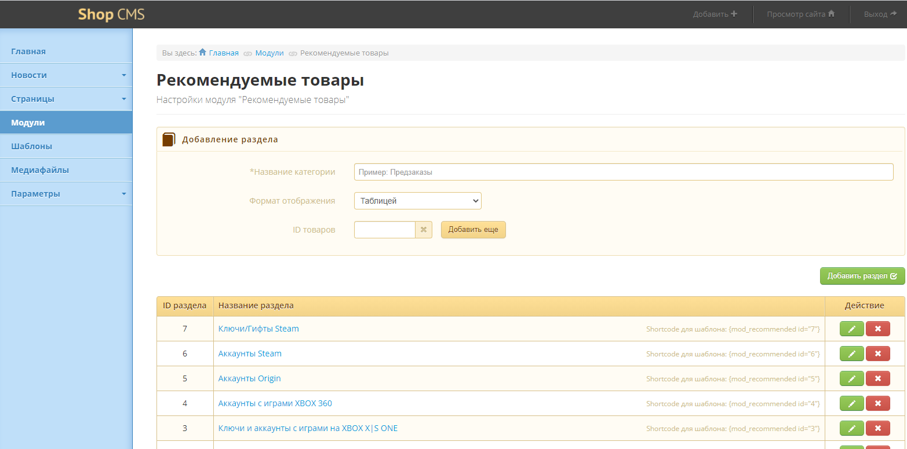Expand the Страницы sidebar menu
Viewport: 907px width, 449px height.
[66, 99]
